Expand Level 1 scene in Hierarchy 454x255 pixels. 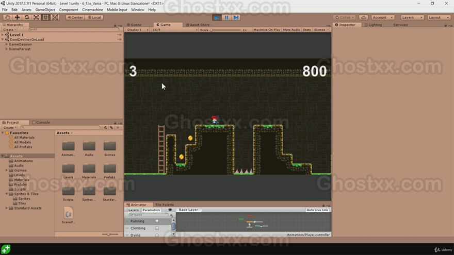[x=3, y=35]
